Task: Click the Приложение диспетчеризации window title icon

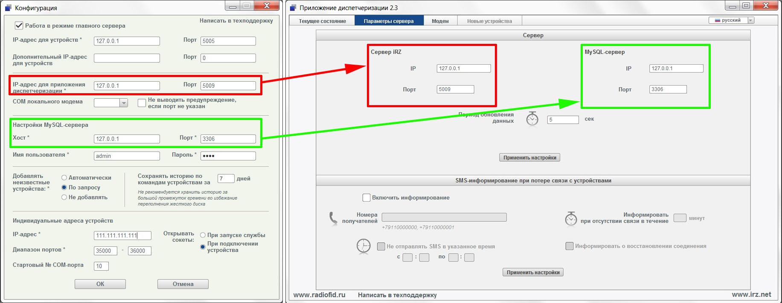Action: [293, 8]
